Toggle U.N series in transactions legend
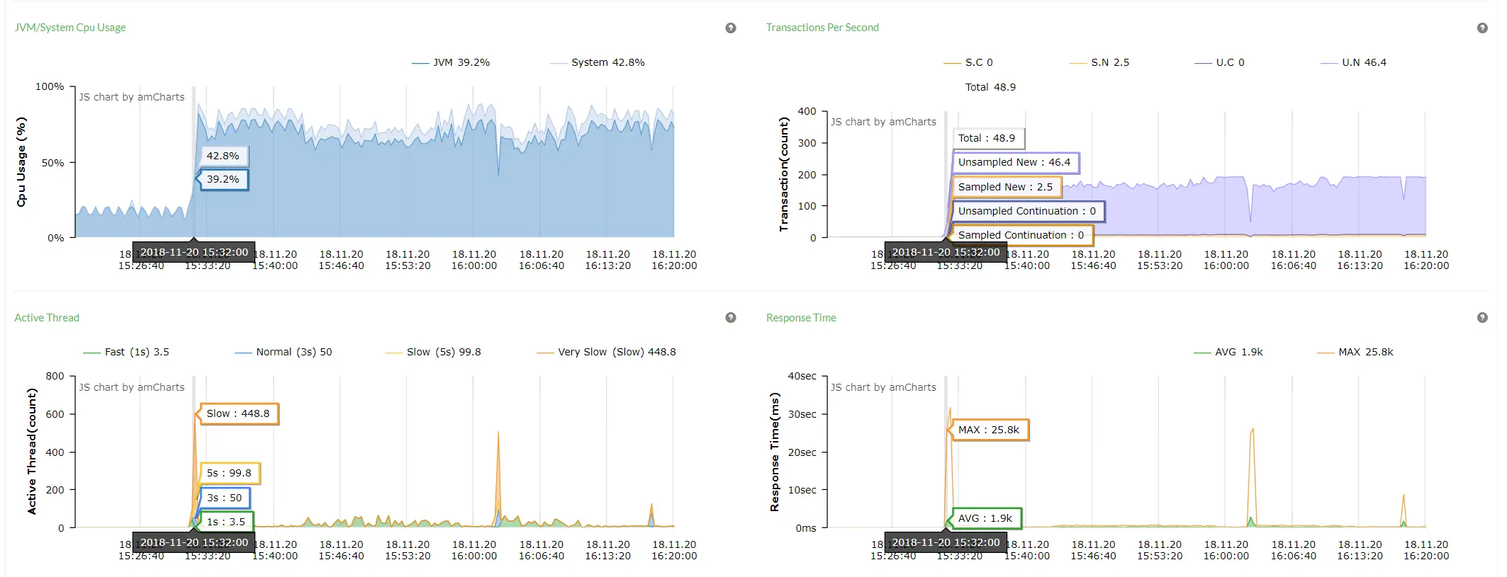 (1354, 62)
